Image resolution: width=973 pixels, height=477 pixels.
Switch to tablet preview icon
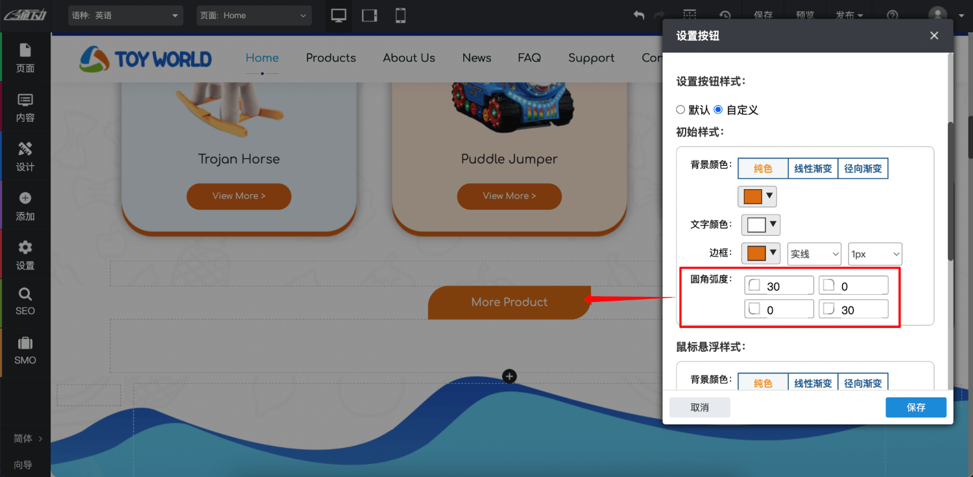tap(370, 16)
